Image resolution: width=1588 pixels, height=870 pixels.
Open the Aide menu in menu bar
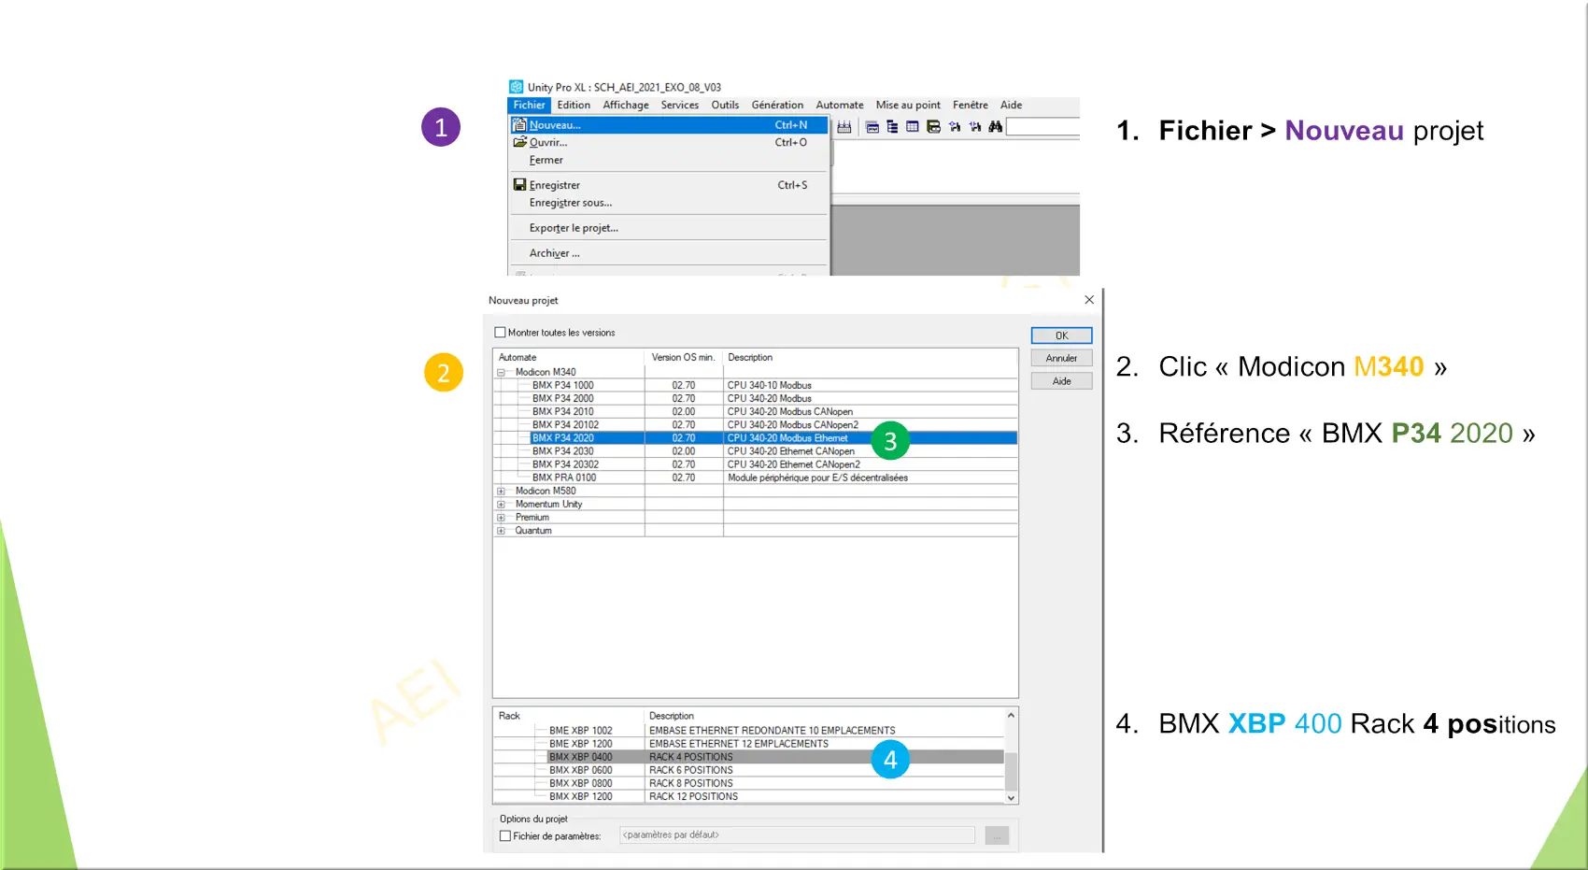pyautogui.click(x=1011, y=105)
